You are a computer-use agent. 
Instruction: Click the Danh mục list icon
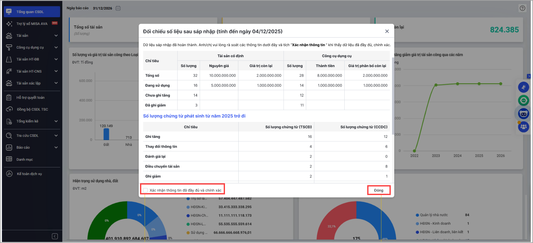[9, 159]
